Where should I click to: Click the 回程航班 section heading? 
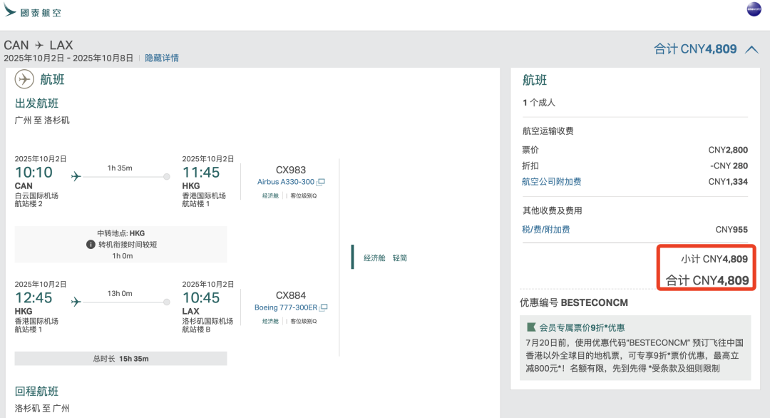(35, 392)
